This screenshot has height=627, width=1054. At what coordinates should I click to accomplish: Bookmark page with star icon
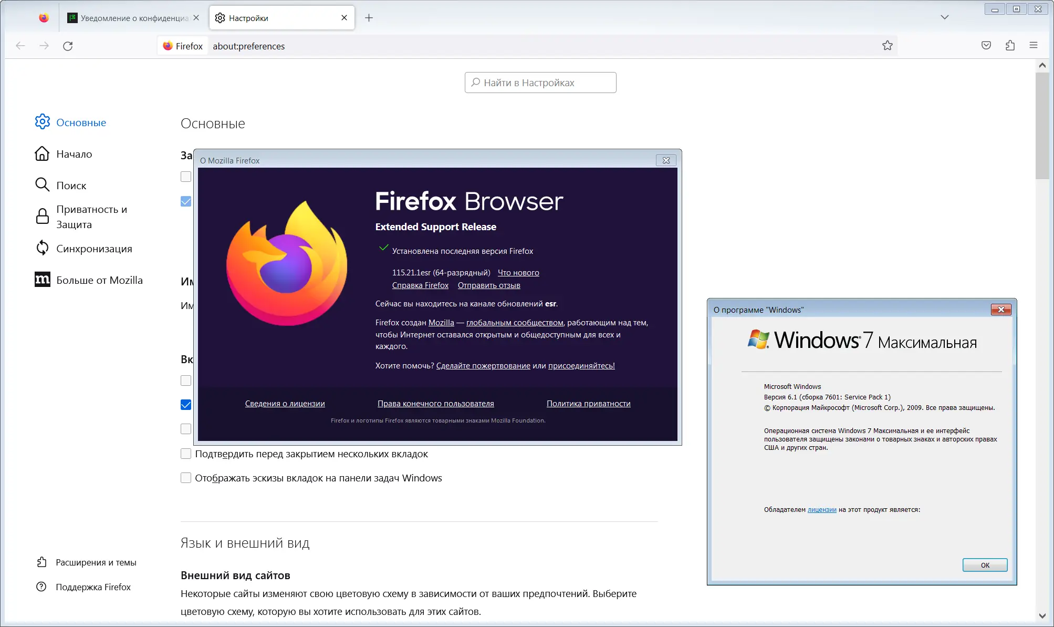[x=887, y=46]
